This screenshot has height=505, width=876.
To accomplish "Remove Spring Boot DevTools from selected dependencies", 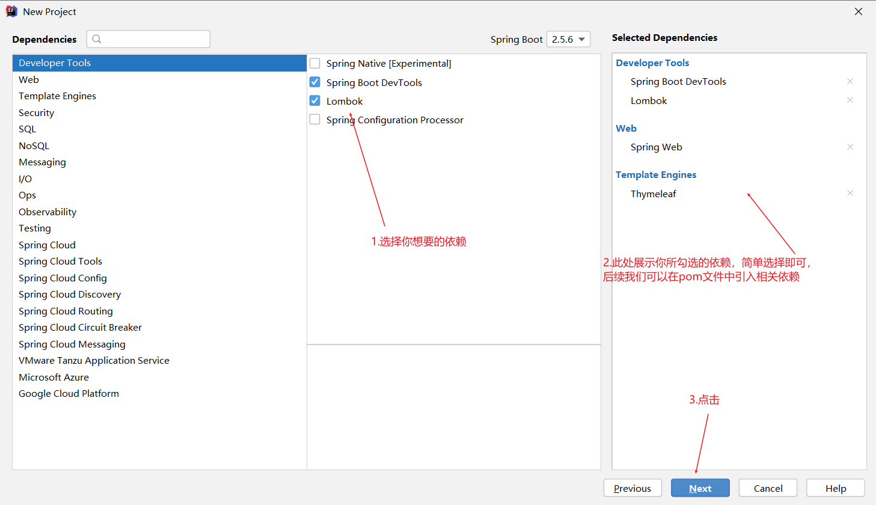I will tap(850, 81).
